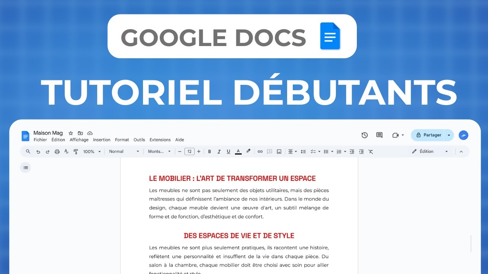The image size is (488, 274).
Task: Open the Insertion menu
Action: point(102,140)
